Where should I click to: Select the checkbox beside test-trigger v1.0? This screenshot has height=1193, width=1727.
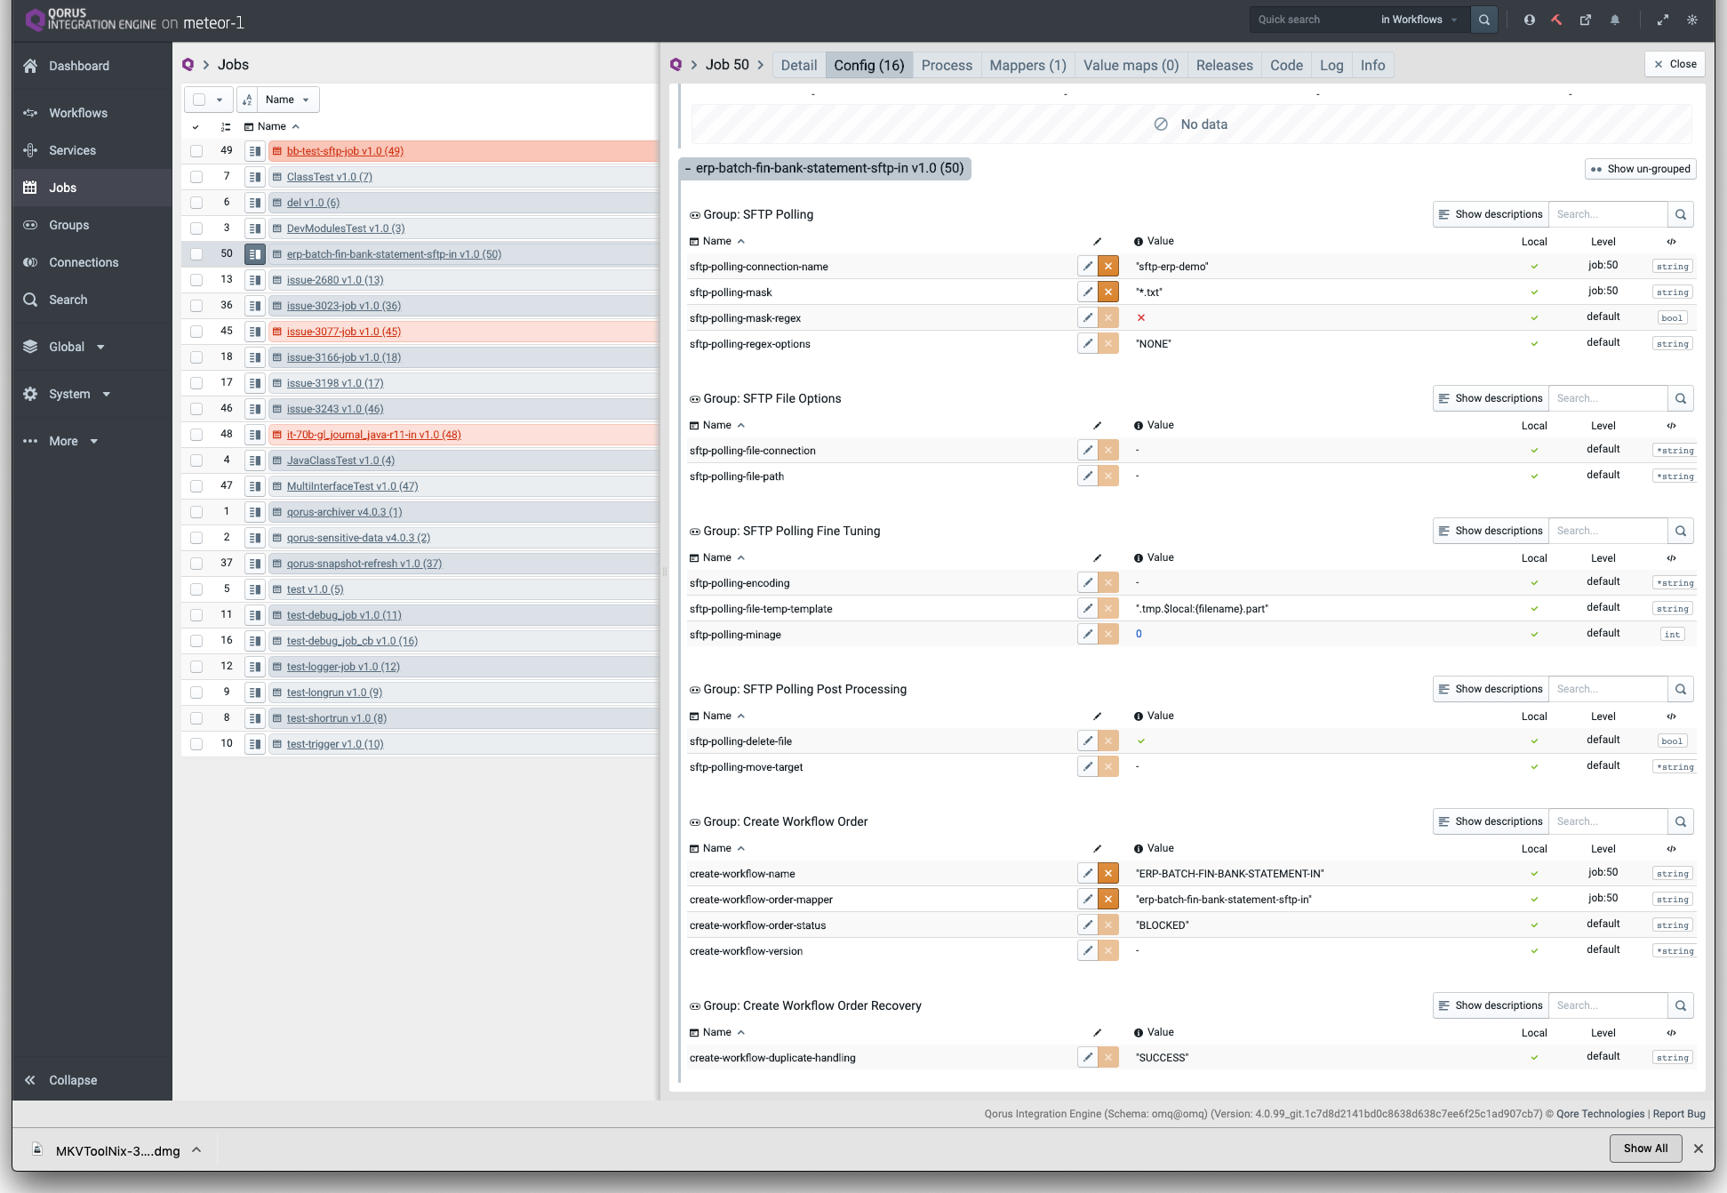(196, 744)
